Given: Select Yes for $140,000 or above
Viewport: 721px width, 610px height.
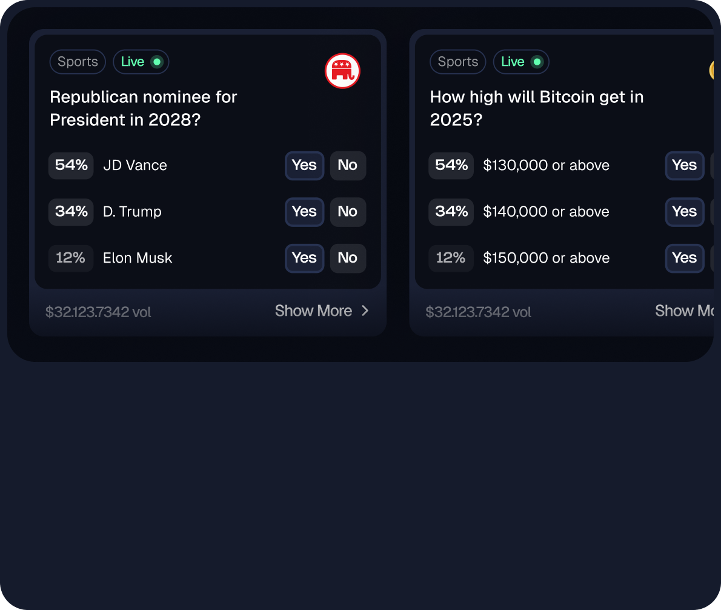Looking at the screenshot, I should 684,212.
